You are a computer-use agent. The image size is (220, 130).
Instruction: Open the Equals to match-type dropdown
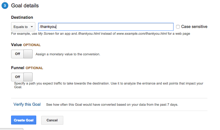point(23,27)
